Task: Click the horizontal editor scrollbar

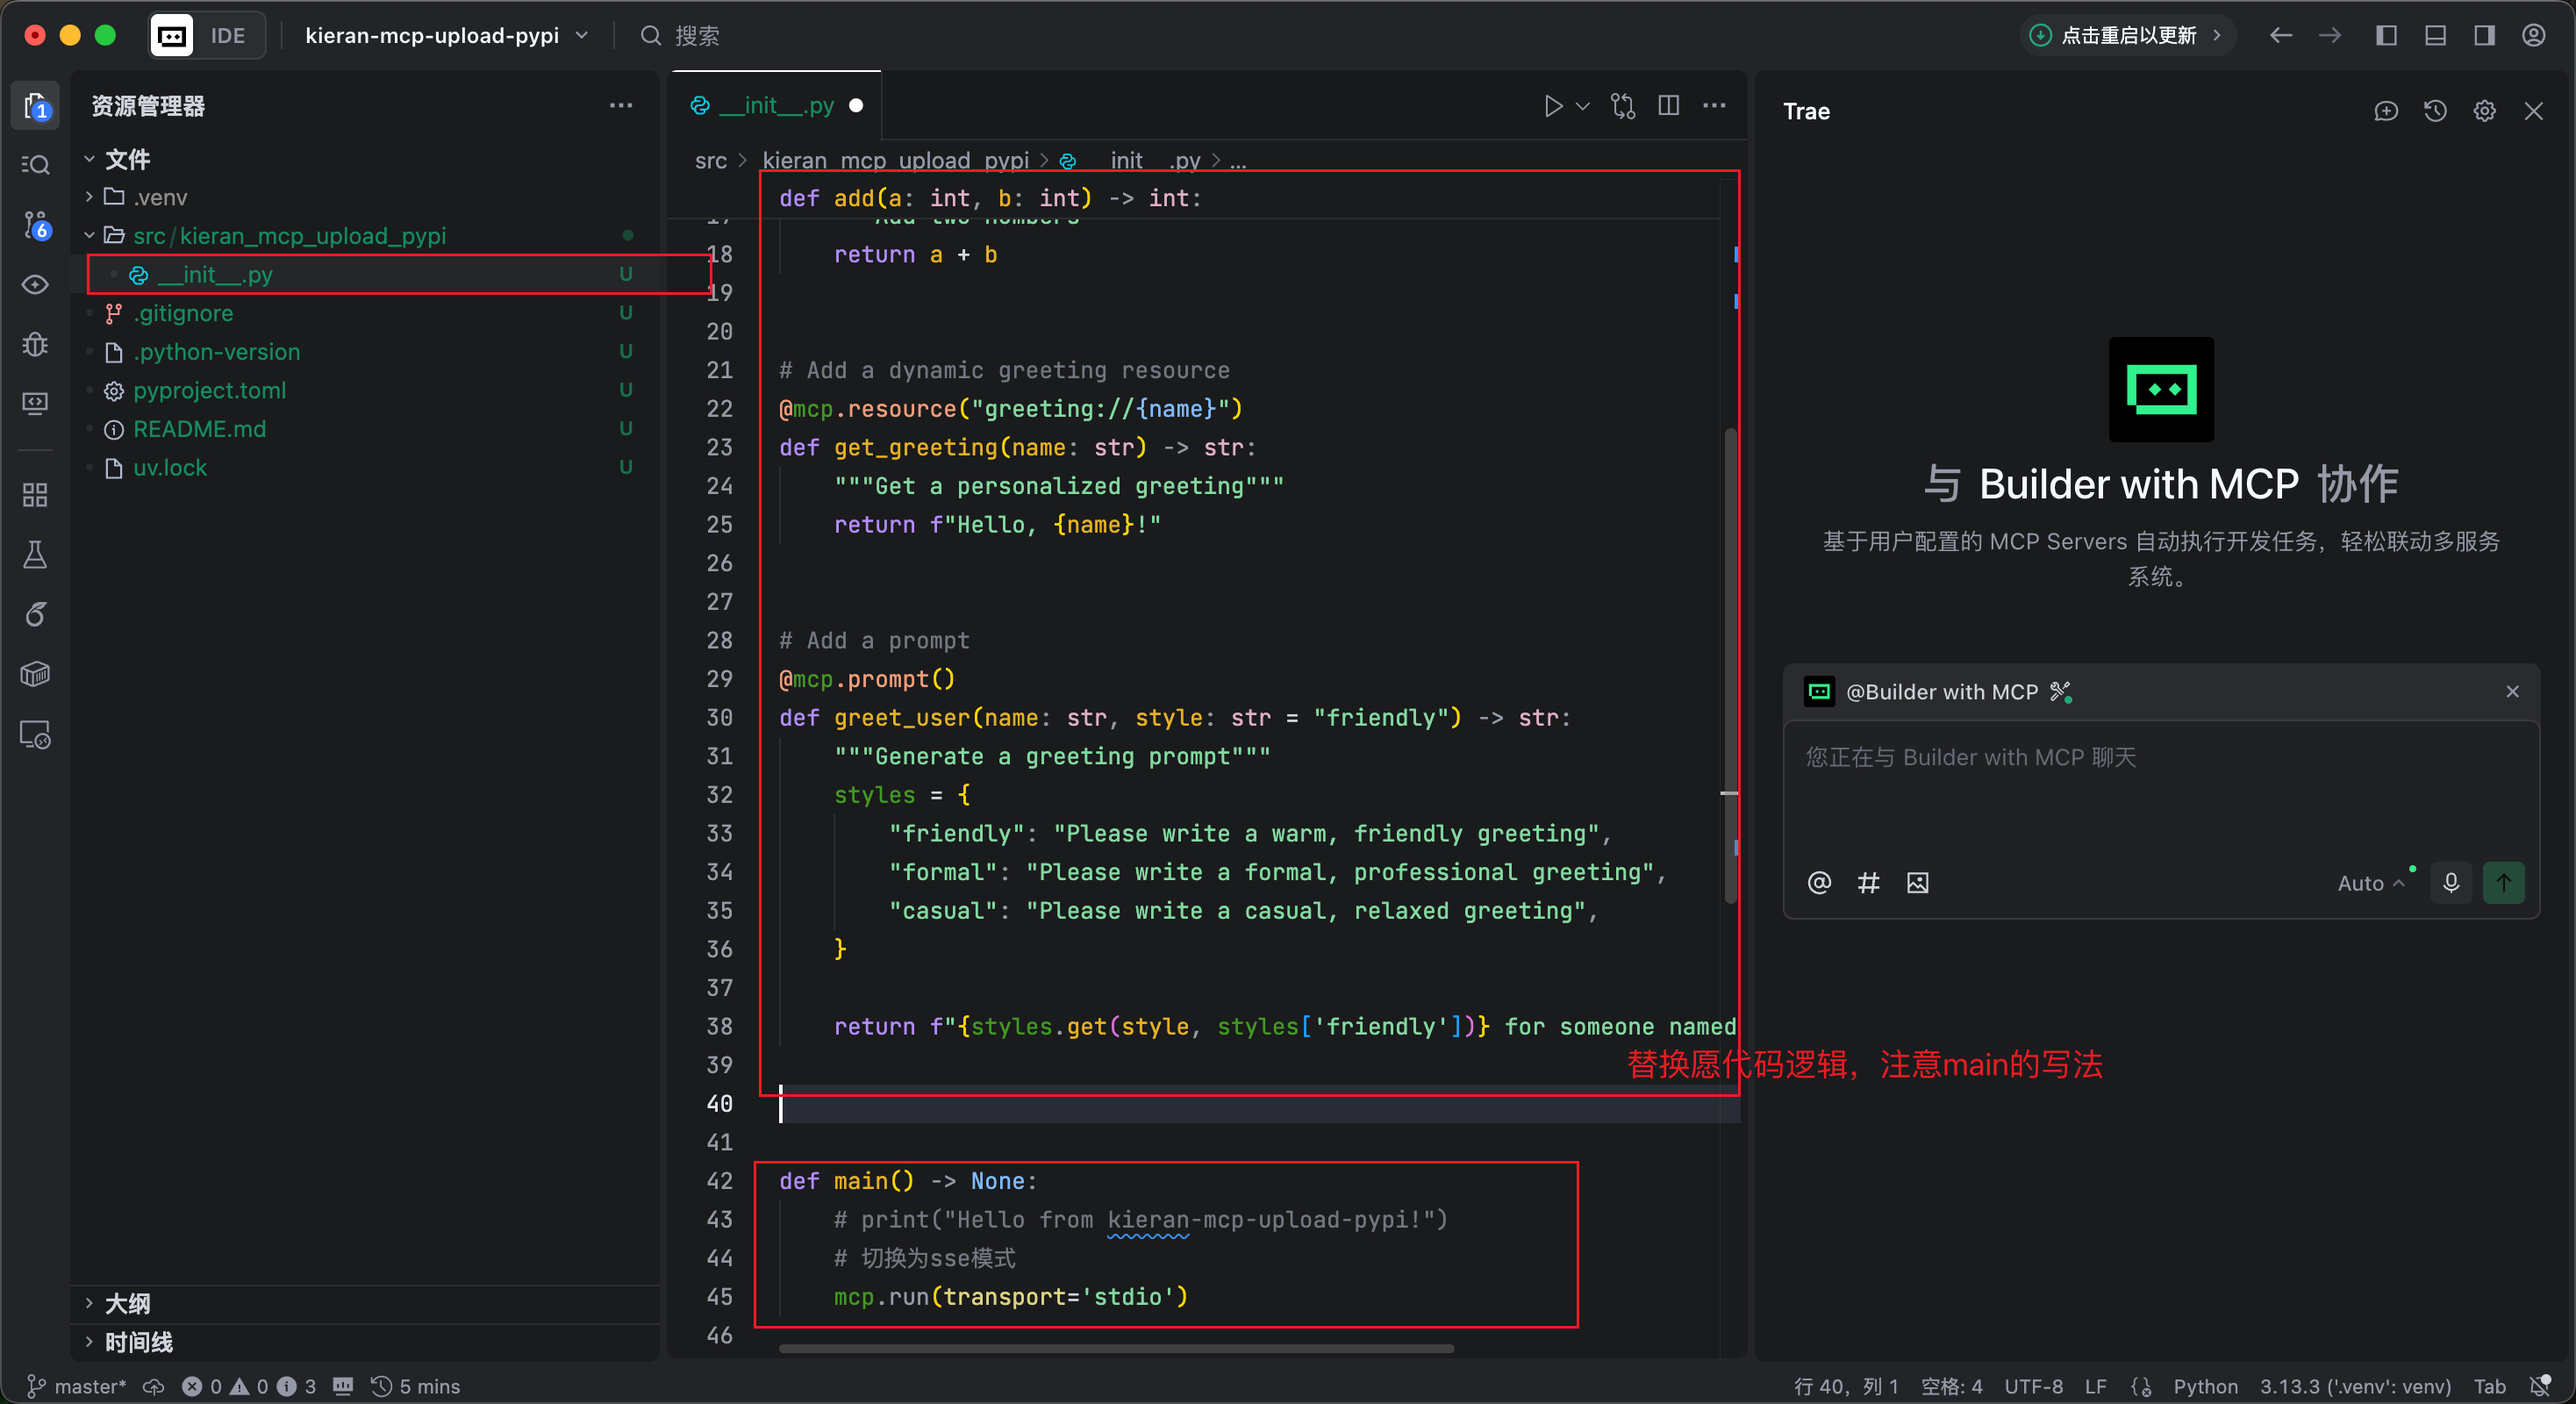Action: 1116,1349
